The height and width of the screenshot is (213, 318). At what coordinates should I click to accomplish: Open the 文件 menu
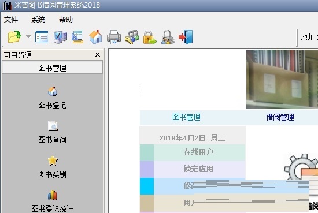click(11, 20)
